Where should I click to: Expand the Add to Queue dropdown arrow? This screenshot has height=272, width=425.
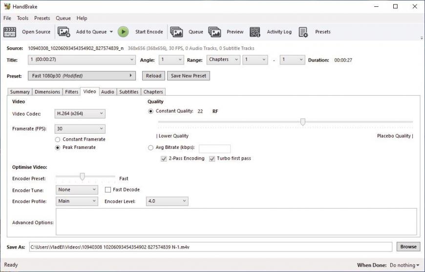tap(111, 32)
